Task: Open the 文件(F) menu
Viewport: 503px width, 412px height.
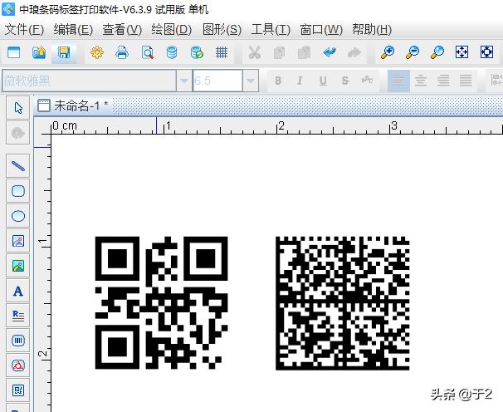Action: [x=24, y=30]
